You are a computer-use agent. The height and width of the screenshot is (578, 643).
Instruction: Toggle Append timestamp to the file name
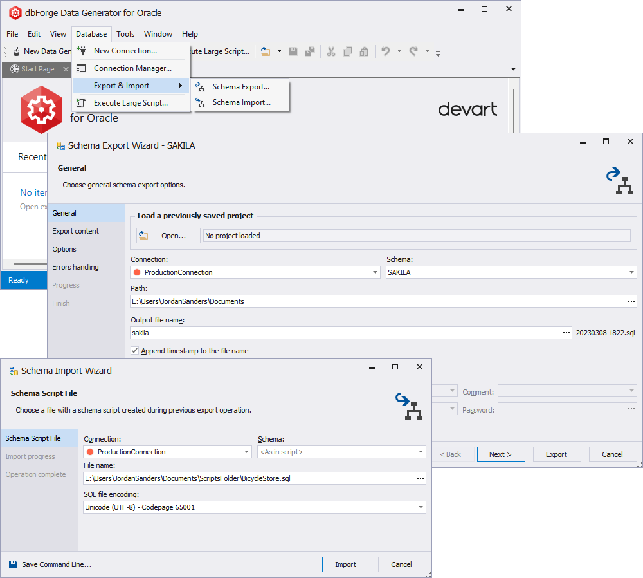(134, 351)
